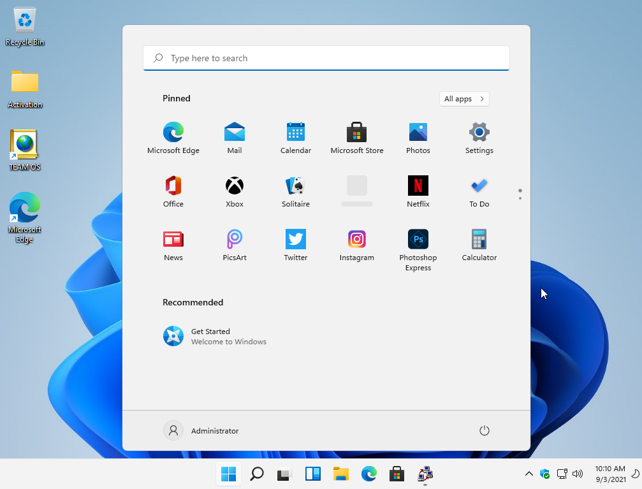This screenshot has width=642, height=489.
Task: Launch the Photos app
Action: pyautogui.click(x=418, y=138)
